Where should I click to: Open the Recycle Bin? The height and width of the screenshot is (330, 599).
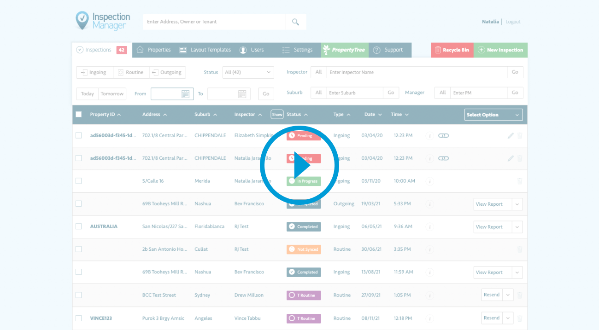(x=452, y=50)
